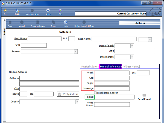Click the Message phone field

click(112, 89)
